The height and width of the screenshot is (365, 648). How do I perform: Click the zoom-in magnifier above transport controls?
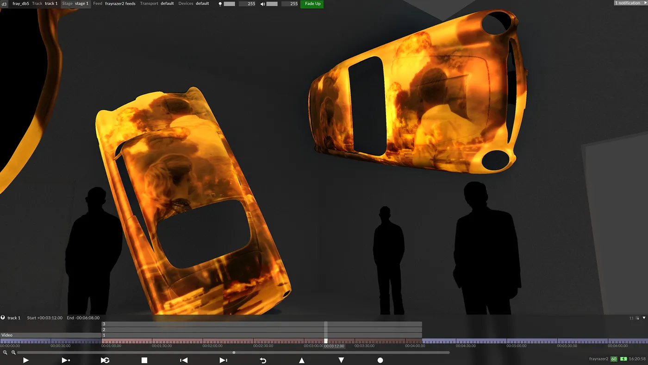tap(13, 352)
